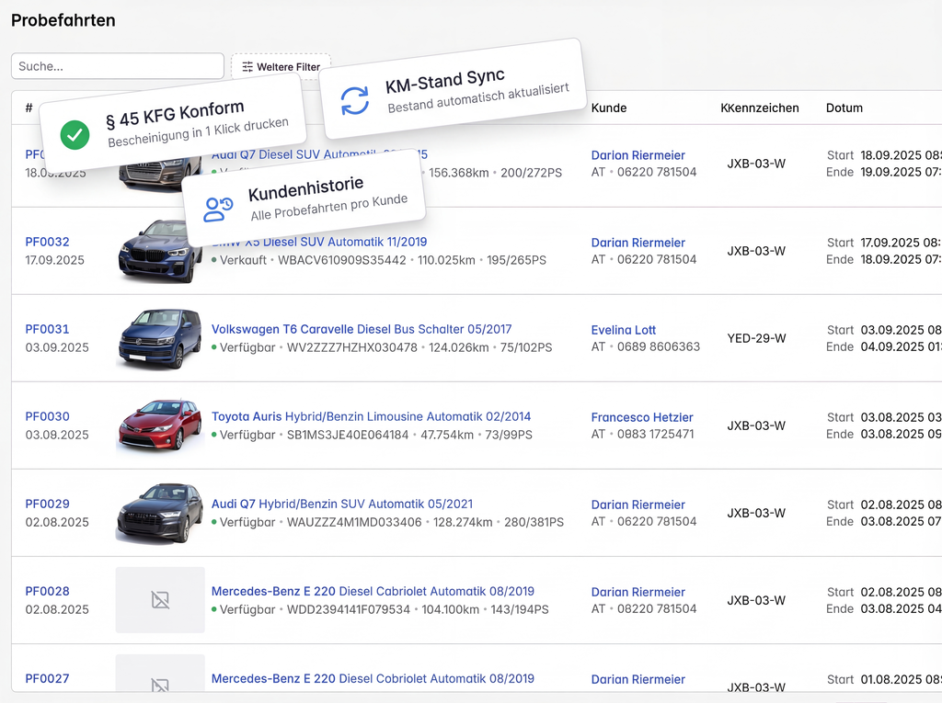The image size is (942, 703).
Task: Click the green checkmark KFG Konform icon
Action: coord(75,135)
